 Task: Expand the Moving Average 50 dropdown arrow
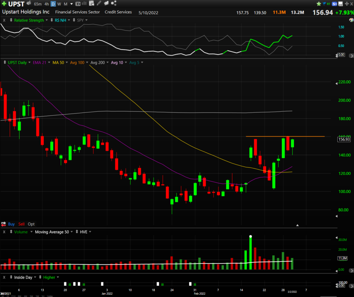pyautogui.click(x=72, y=232)
